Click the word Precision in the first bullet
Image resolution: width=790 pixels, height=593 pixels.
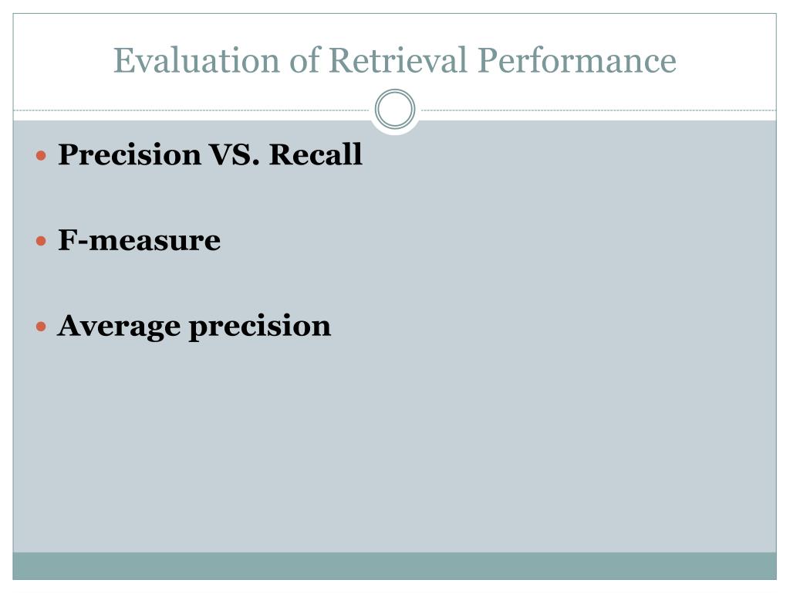click(130, 154)
